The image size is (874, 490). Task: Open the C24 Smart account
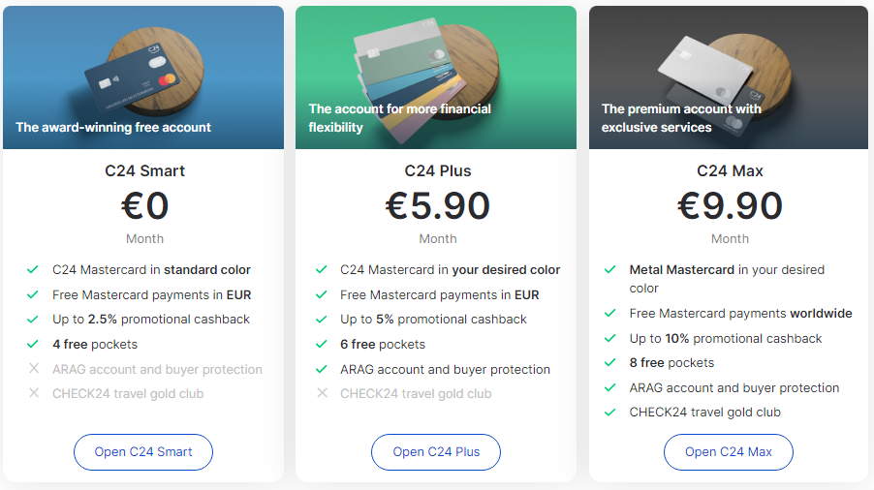(143, 451)
